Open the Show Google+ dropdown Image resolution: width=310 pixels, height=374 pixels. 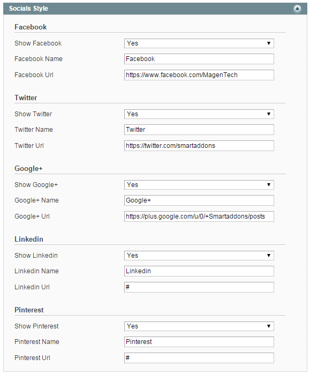(199, 185)
